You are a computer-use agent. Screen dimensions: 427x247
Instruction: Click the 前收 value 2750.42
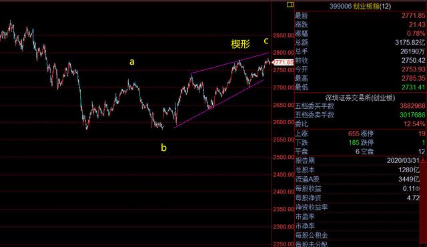pyautogui.click(x=413, y=60)
